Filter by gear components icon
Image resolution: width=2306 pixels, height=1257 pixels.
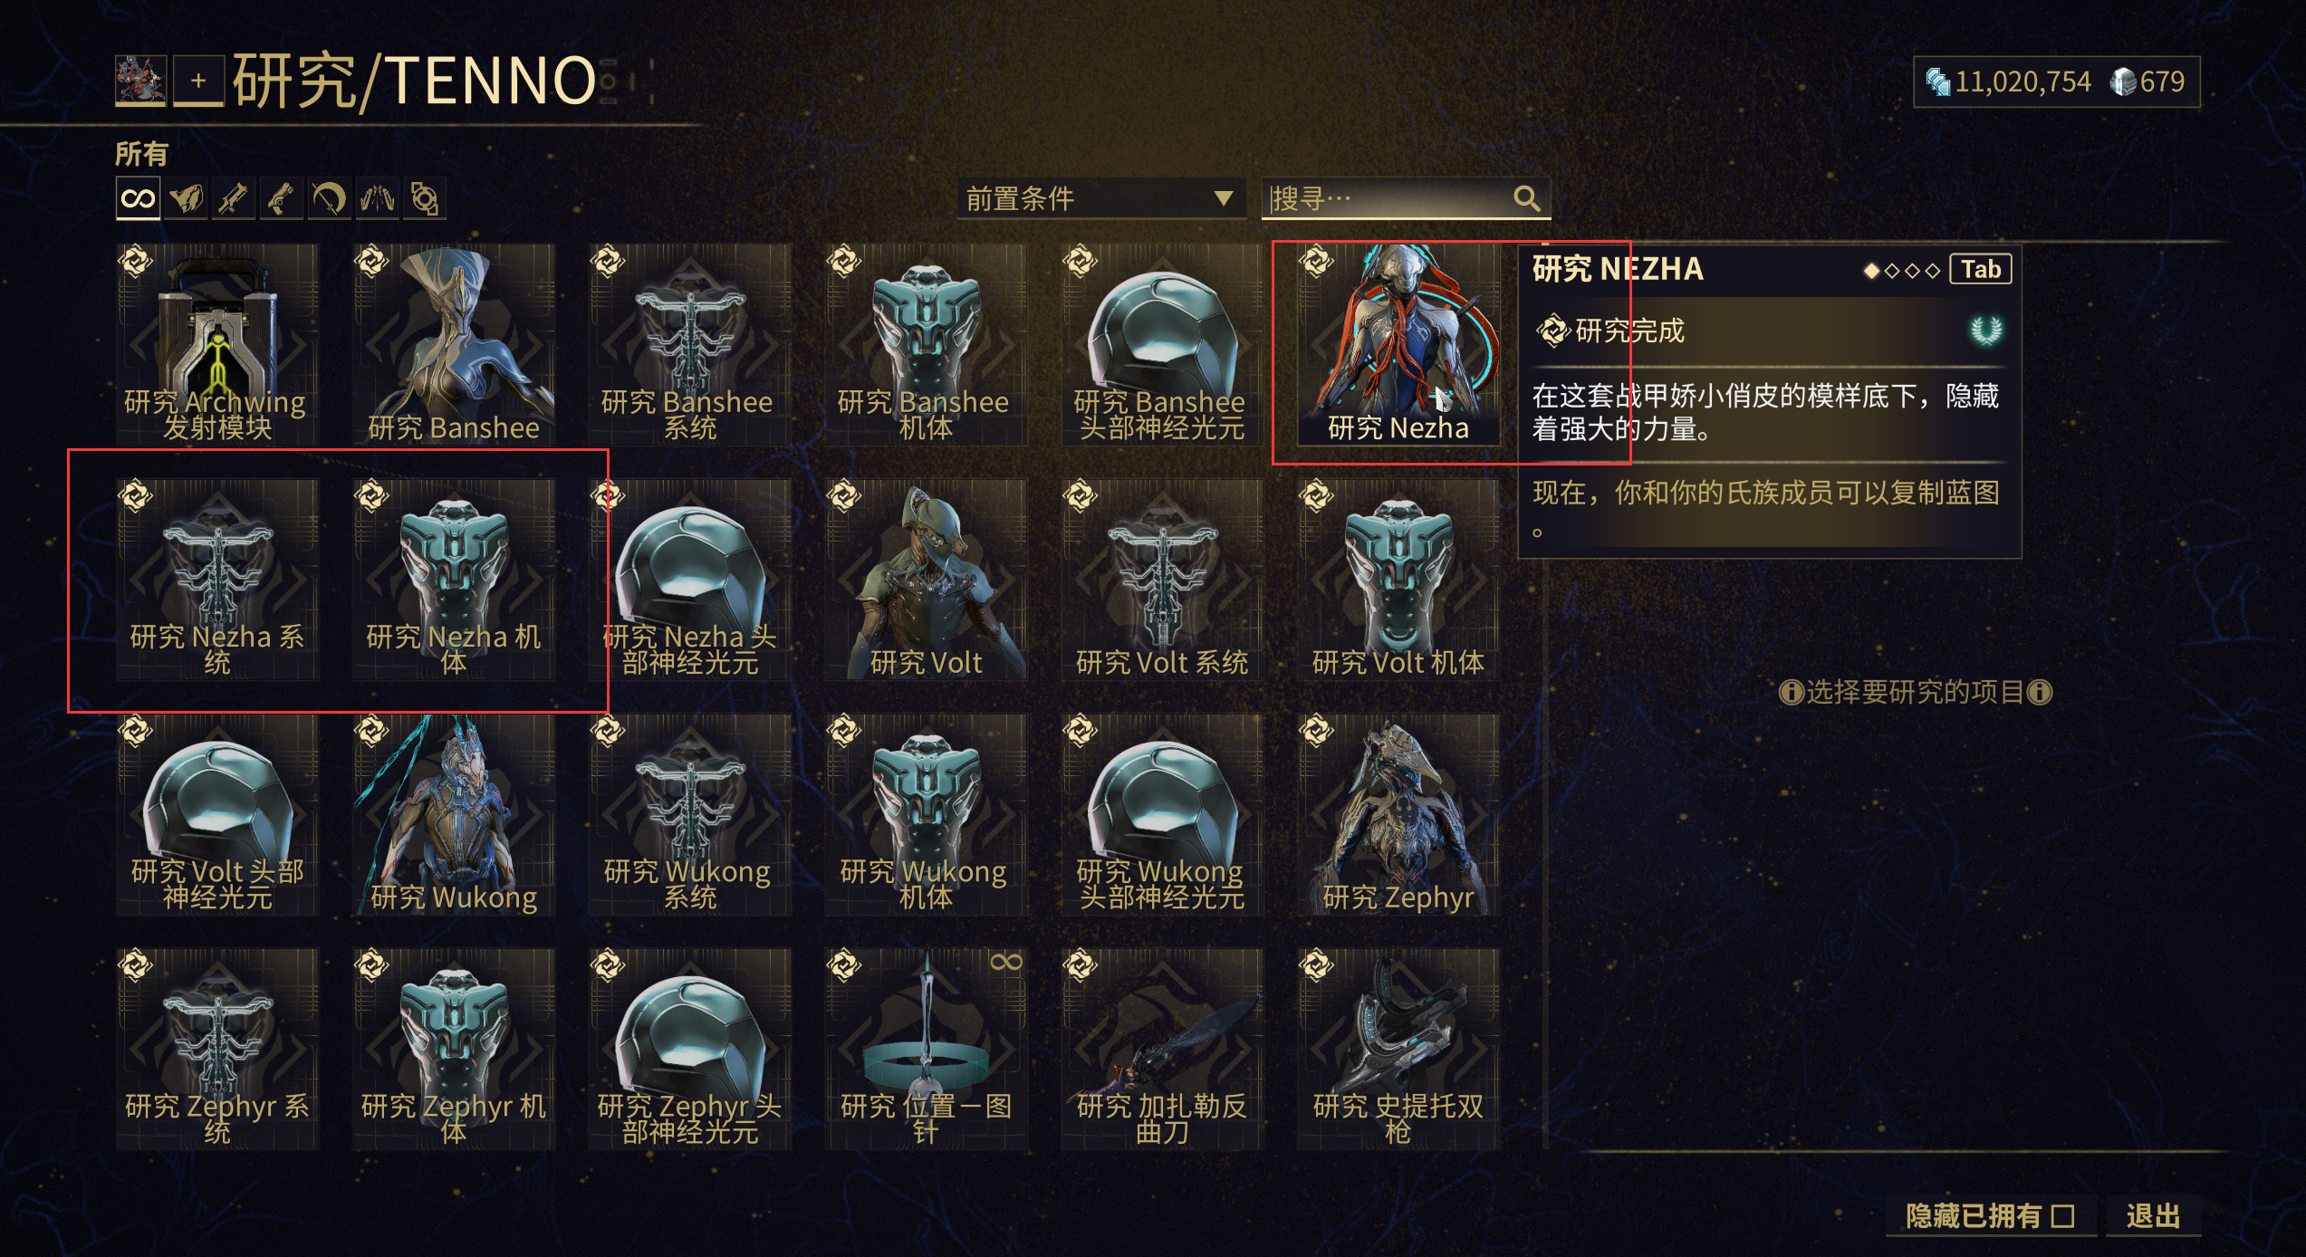pyautogui.click(x=424, y=198)
